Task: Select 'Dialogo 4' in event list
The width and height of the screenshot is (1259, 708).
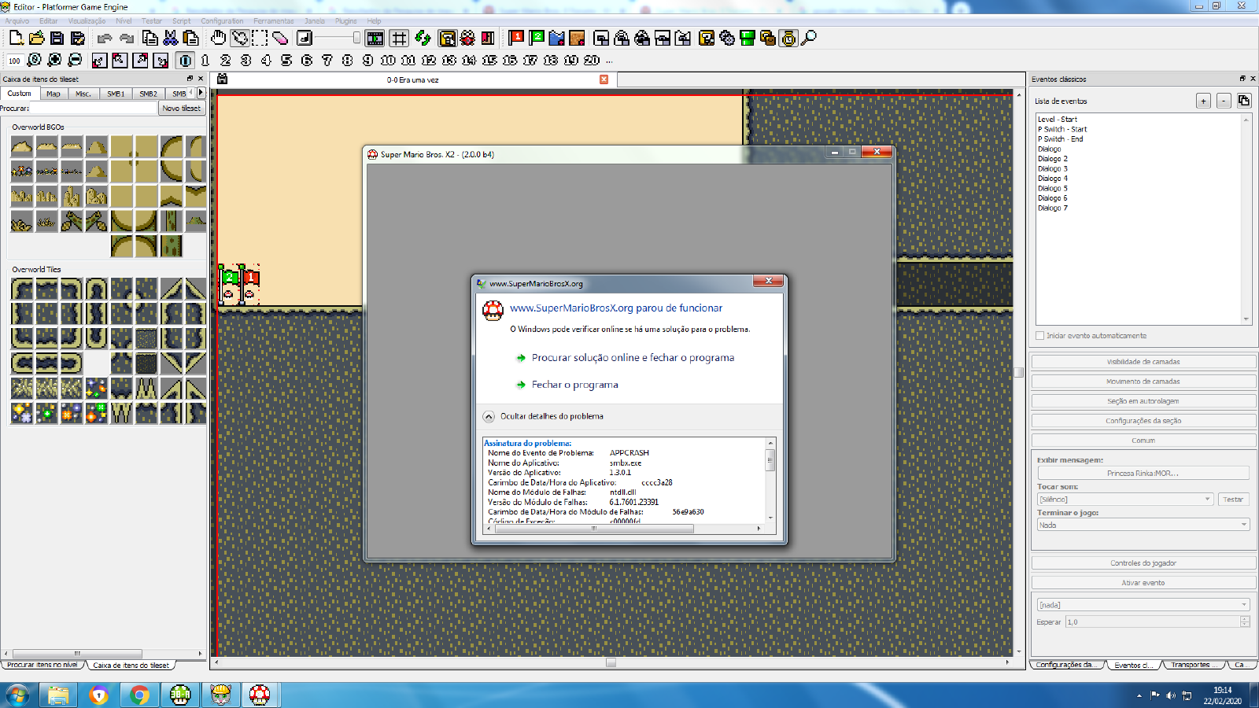Action: pyautogui.click(x=1052, y=179)
